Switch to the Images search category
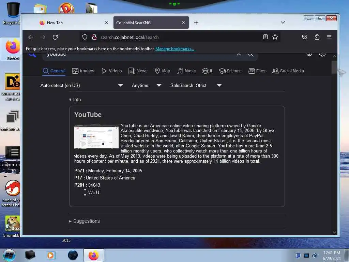Image resolution: width=349 pixels, height=262 pixels. pos(83,71)
